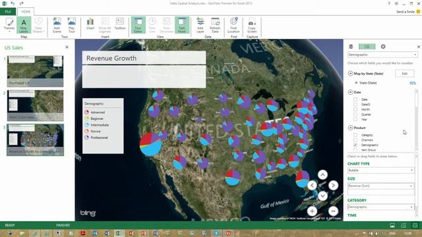Open layer settings gear icon
Viewport: 422px width, 237px height.
point(383,47)
